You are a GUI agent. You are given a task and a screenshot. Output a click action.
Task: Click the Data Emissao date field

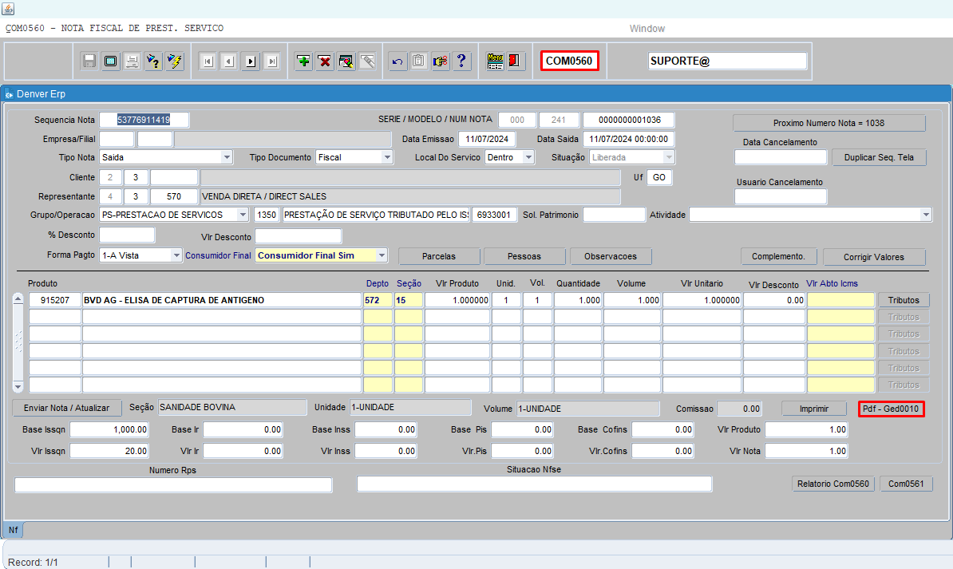487,139
